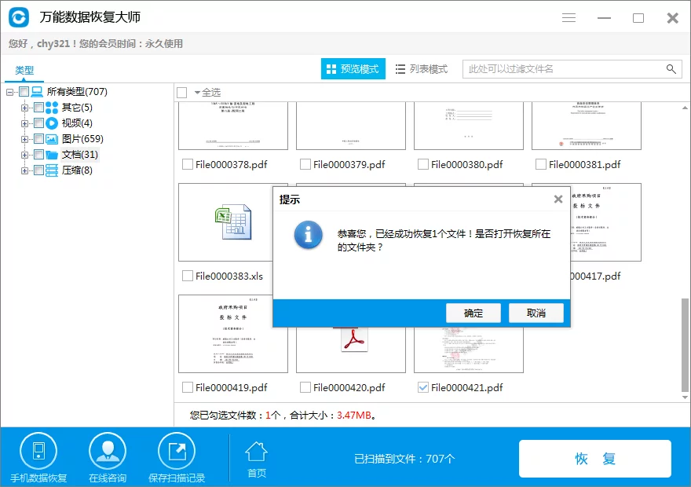Confirm the dialog with 确定
The width and height of the screenshot is (691, 487).
[x=473, y=312]
